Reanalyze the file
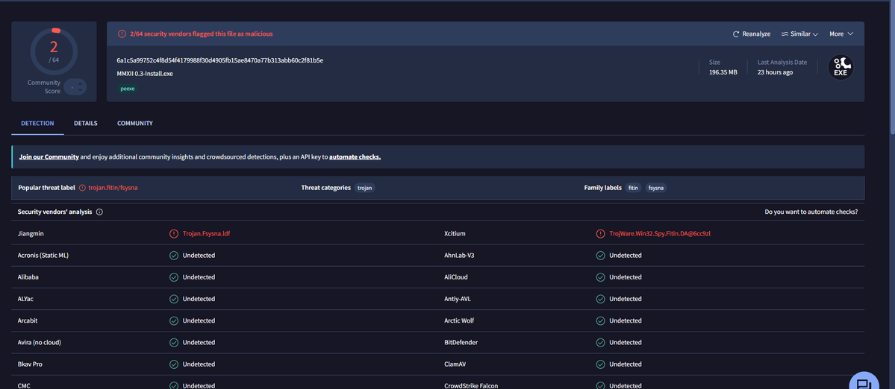895x389 pixels. pos(752,34)
